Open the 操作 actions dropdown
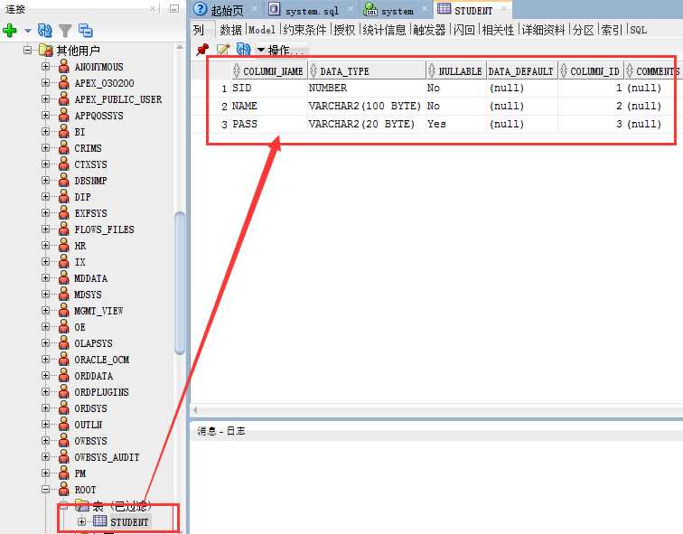The image size is (683, 534). [x=281, y=51]
